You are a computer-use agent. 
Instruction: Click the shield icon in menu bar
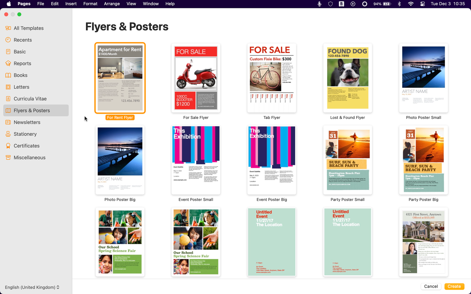click(x=330, y=4)
